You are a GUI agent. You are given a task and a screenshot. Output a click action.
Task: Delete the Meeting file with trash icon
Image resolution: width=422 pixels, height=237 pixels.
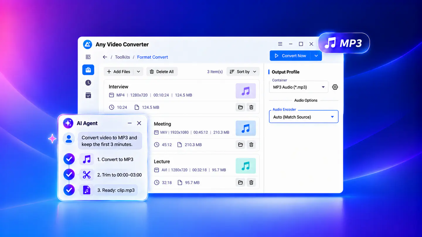(251, 145)
